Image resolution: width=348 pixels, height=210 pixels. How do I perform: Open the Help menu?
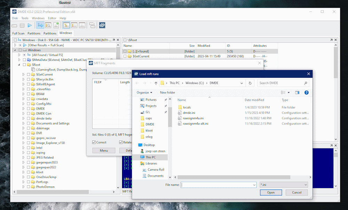63,18
